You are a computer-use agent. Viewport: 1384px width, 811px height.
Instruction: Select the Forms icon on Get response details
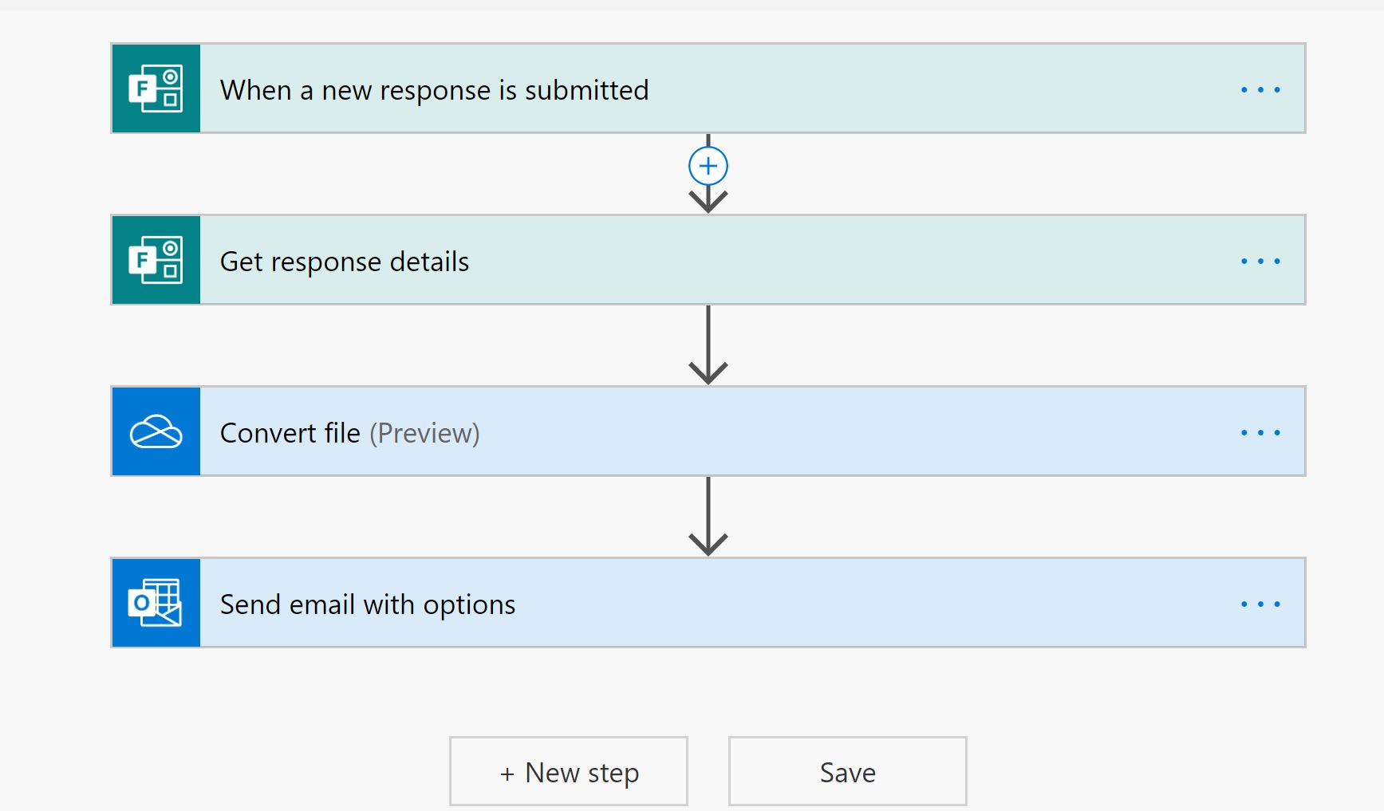point(156,260)
